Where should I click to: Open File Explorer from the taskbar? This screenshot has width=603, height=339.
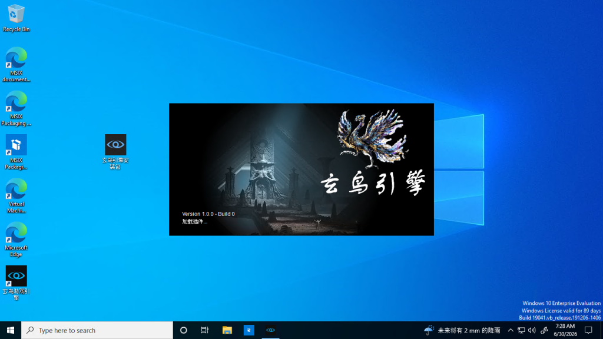point(227,330)
